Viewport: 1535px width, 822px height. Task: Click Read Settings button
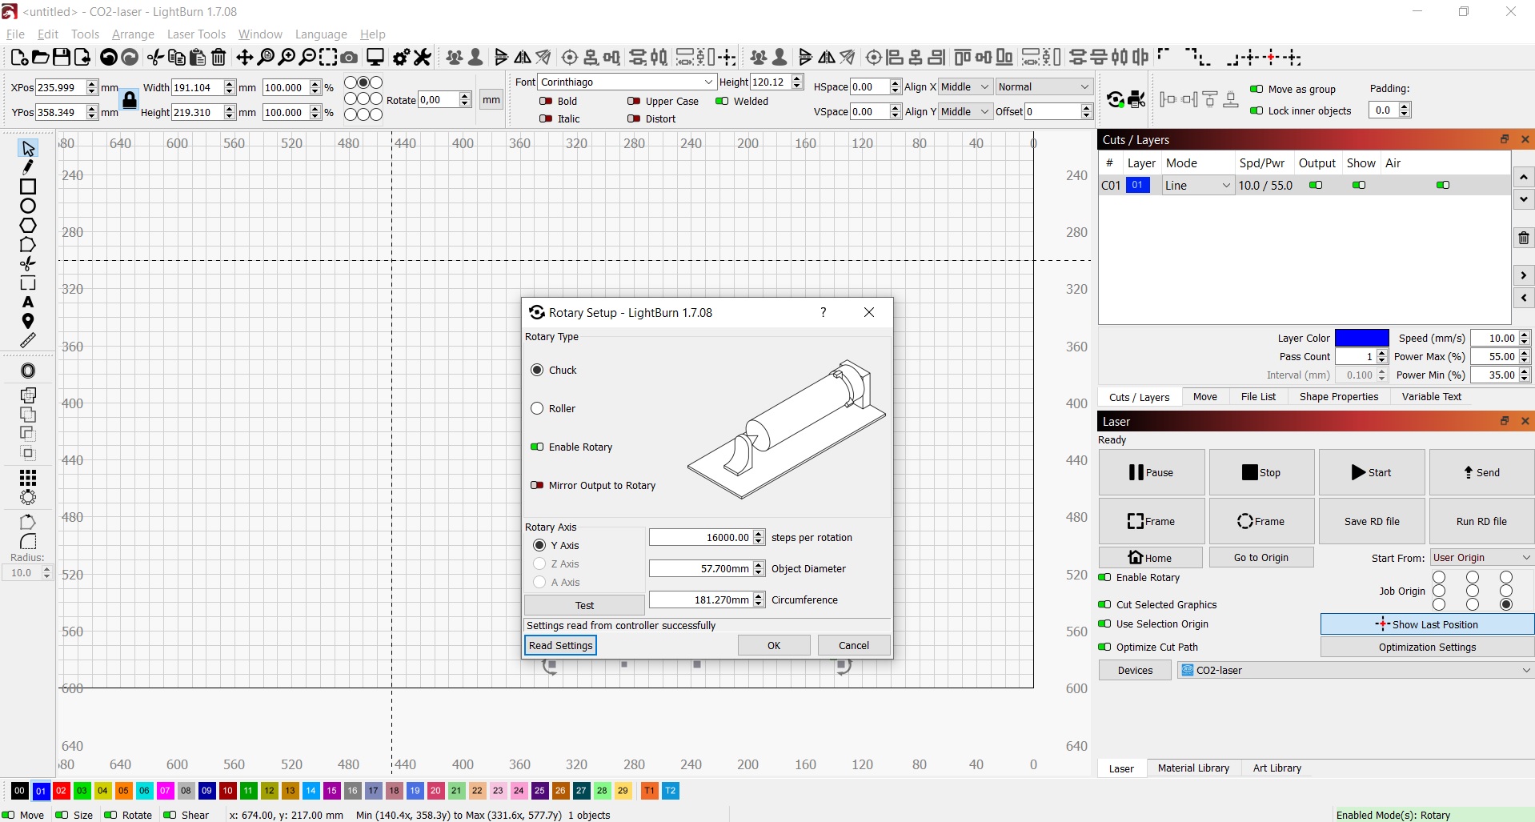point(561,645)
